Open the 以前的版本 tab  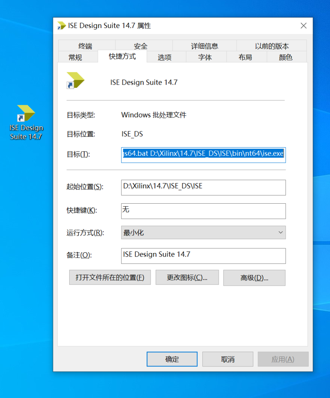click(272, 46)
